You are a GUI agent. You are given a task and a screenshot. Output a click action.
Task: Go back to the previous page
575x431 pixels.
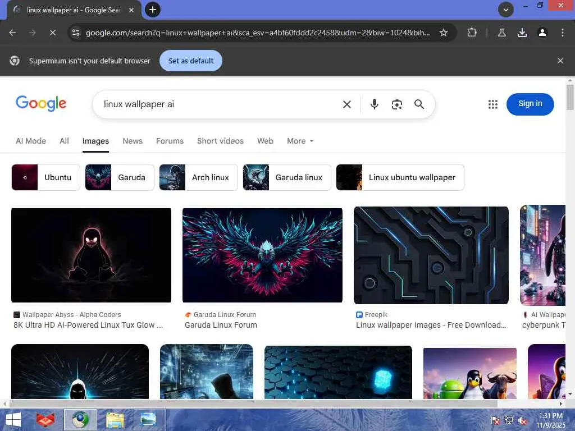pos(12,33)
